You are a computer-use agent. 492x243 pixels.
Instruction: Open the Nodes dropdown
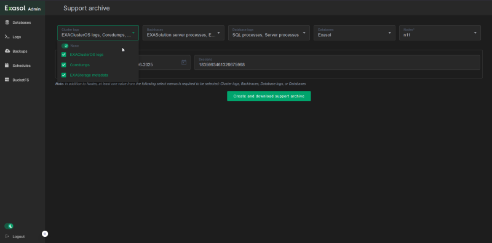[440, 33]
